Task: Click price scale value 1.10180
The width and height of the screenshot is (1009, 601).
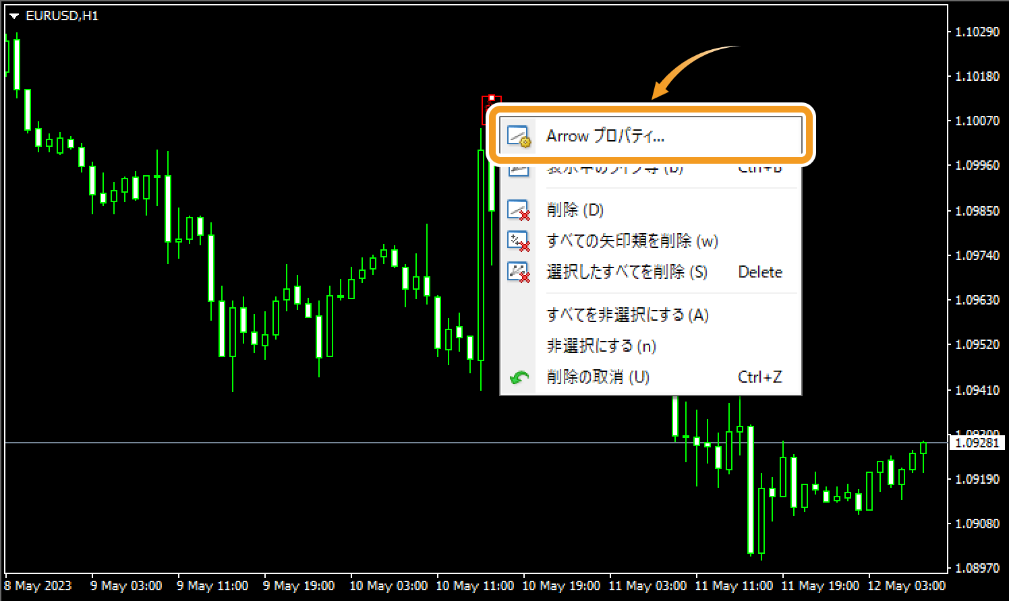Action: pyautogui.click(x=977, y=76)
